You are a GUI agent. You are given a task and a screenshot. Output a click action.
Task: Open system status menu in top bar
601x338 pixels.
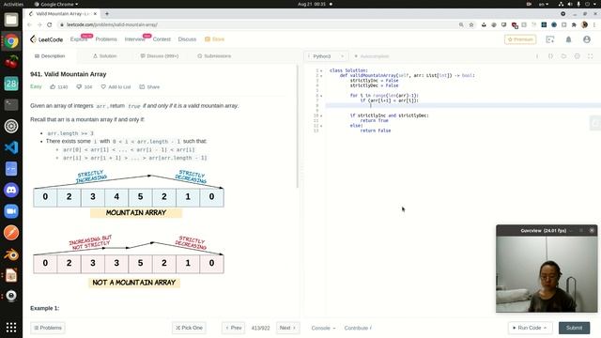[577, 4]
